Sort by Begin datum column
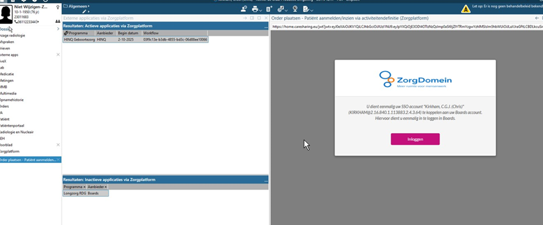 (x=129, y=33)
